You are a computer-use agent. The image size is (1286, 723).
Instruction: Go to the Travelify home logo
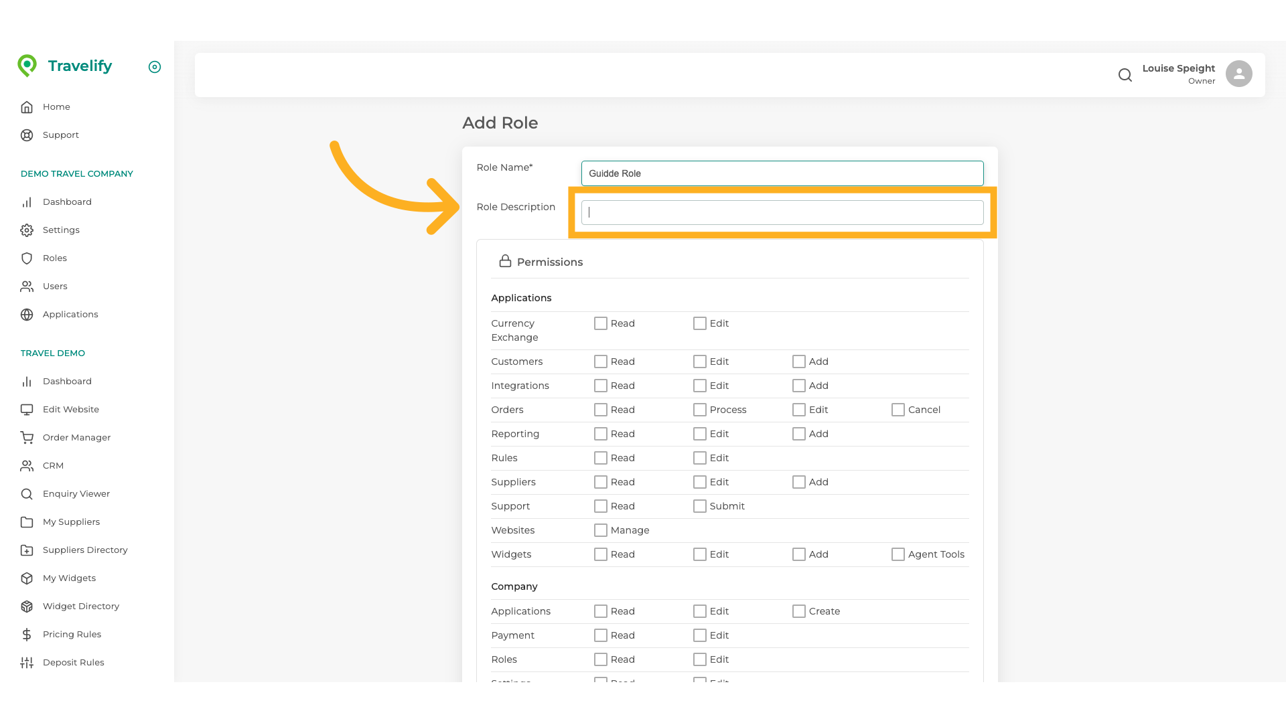(65, 66)
